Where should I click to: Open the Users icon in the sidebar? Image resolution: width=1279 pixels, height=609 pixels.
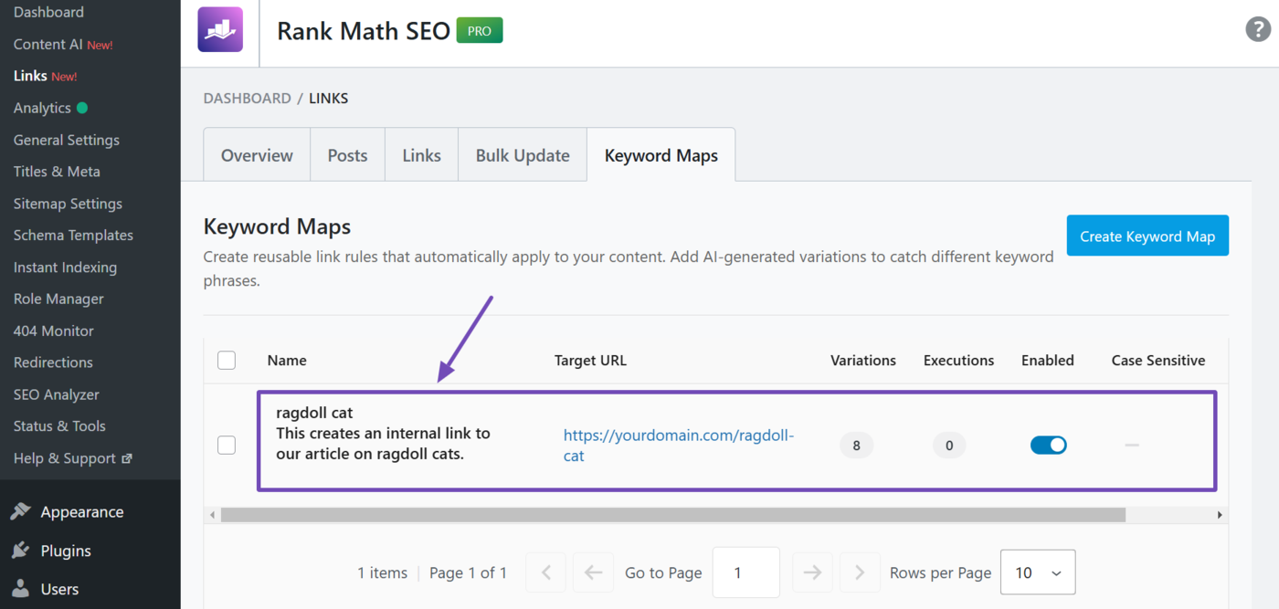pyautogui.click(x=21, y=589)
